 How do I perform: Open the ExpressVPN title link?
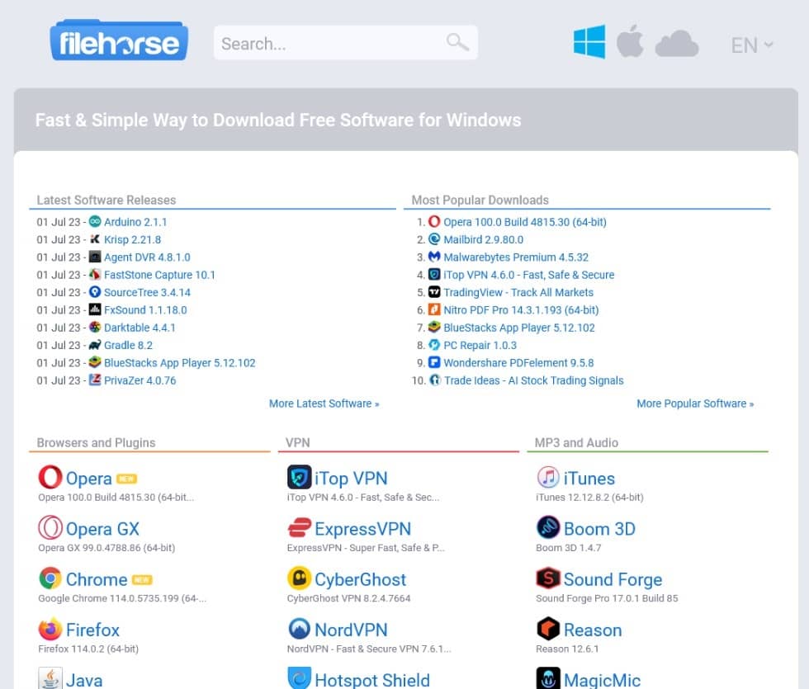(x=362, y=529)
